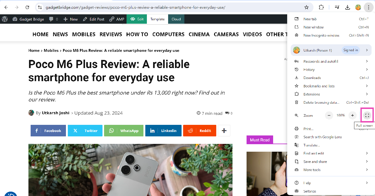
Task: Expand Passwords and autofill submenu
Action: click(x=332, y=61)
